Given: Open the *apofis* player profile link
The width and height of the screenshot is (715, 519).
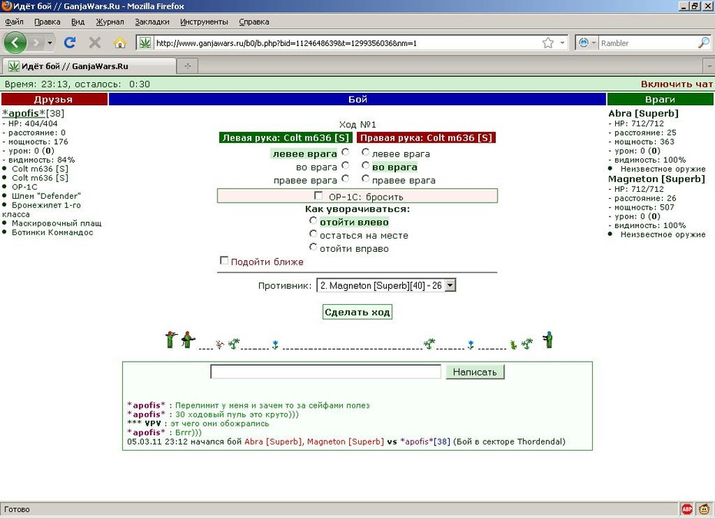Looking at the screenshot, I should (24, 113).
